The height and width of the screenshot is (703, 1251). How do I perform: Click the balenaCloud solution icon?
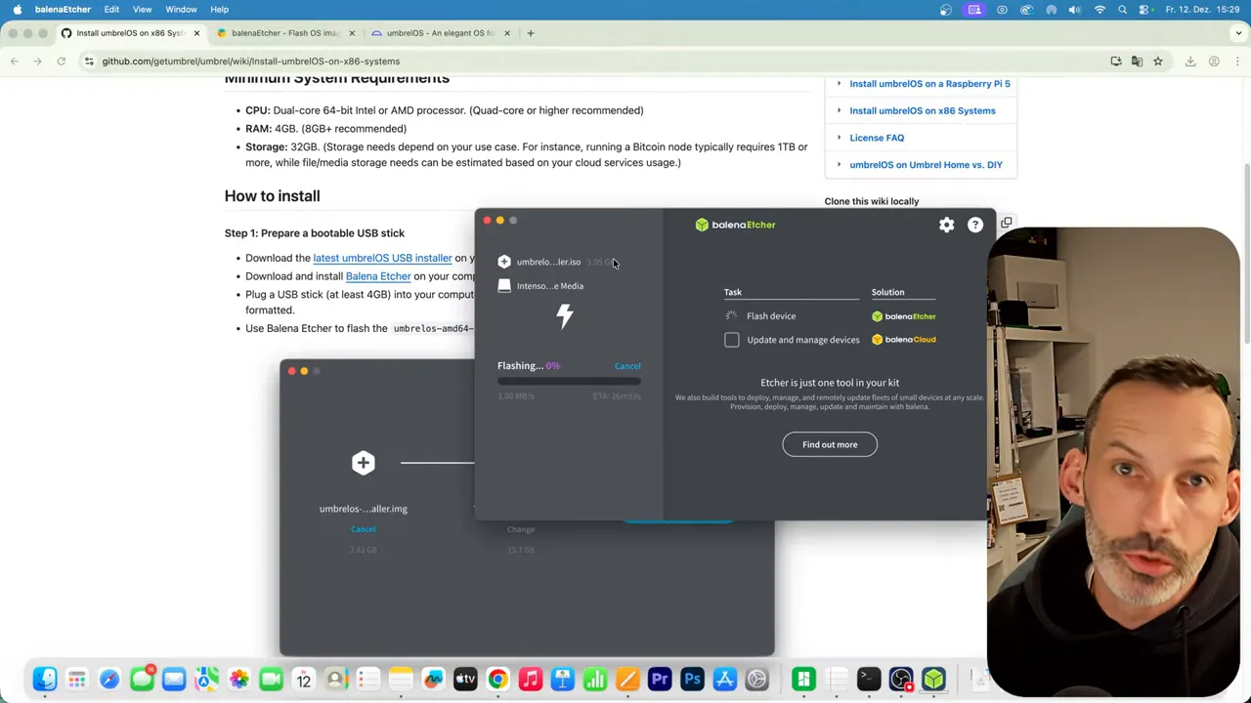tap(877, 339)
